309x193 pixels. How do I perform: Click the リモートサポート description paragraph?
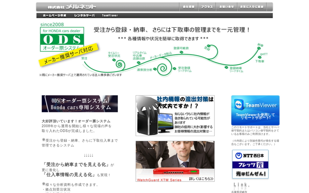point(255,131)
